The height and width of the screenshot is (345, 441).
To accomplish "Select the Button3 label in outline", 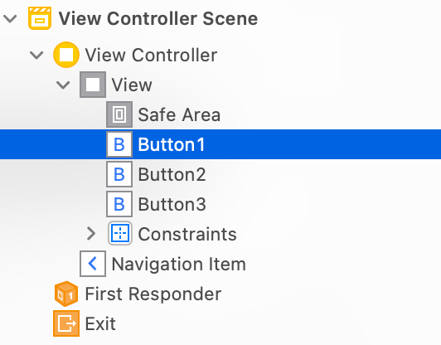I will pyautogui.click(x=172, y=204).
